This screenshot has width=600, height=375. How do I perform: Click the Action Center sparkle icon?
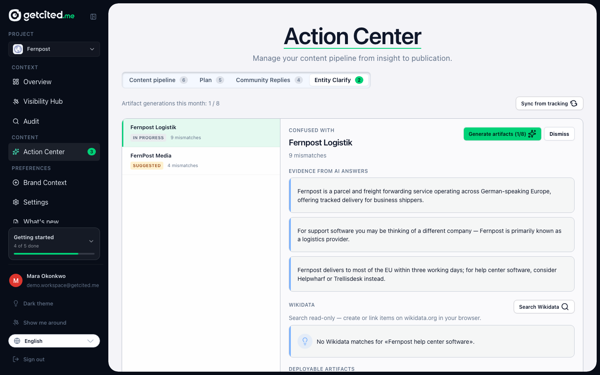[16, 152]
